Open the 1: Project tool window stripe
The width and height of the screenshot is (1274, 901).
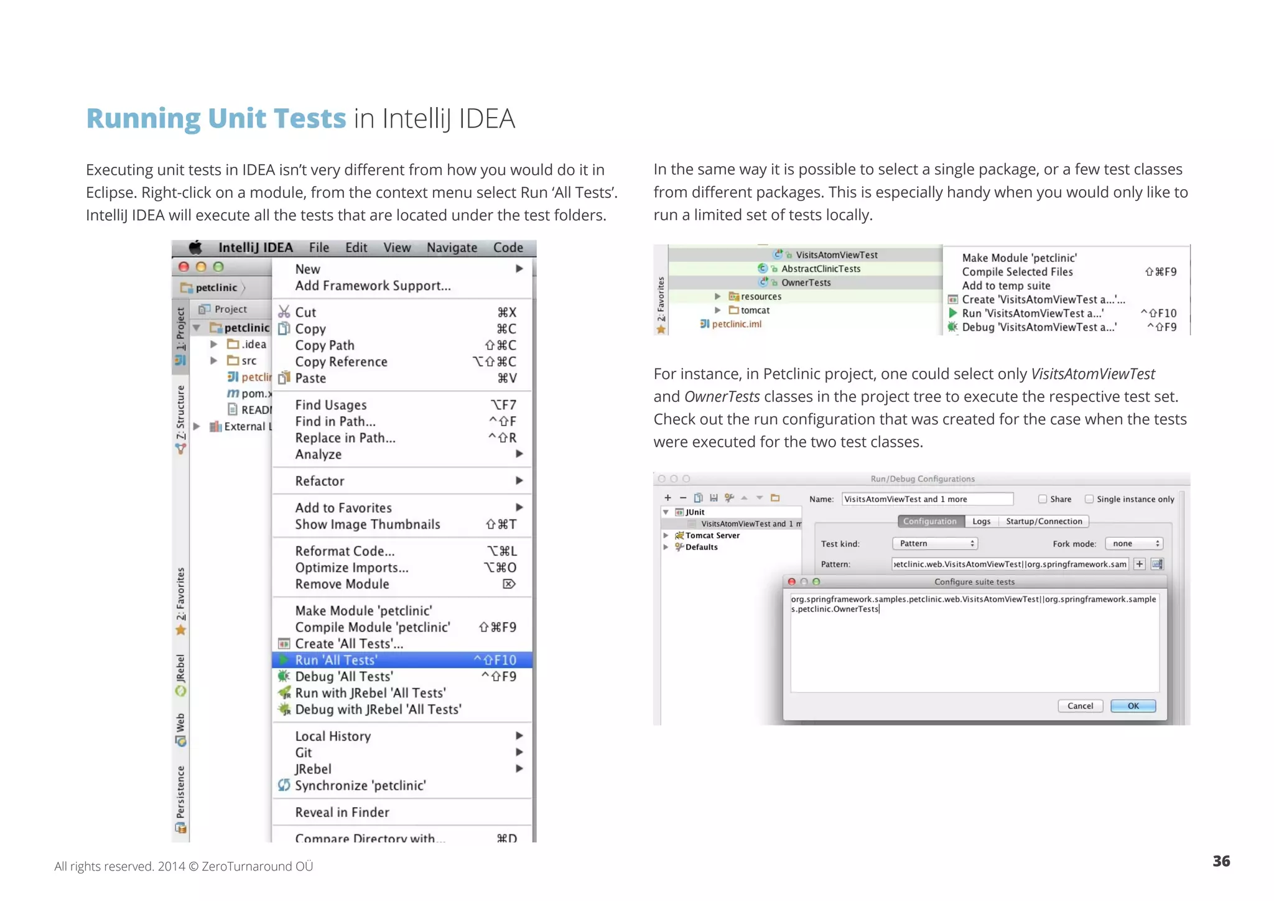click(180, 336)
